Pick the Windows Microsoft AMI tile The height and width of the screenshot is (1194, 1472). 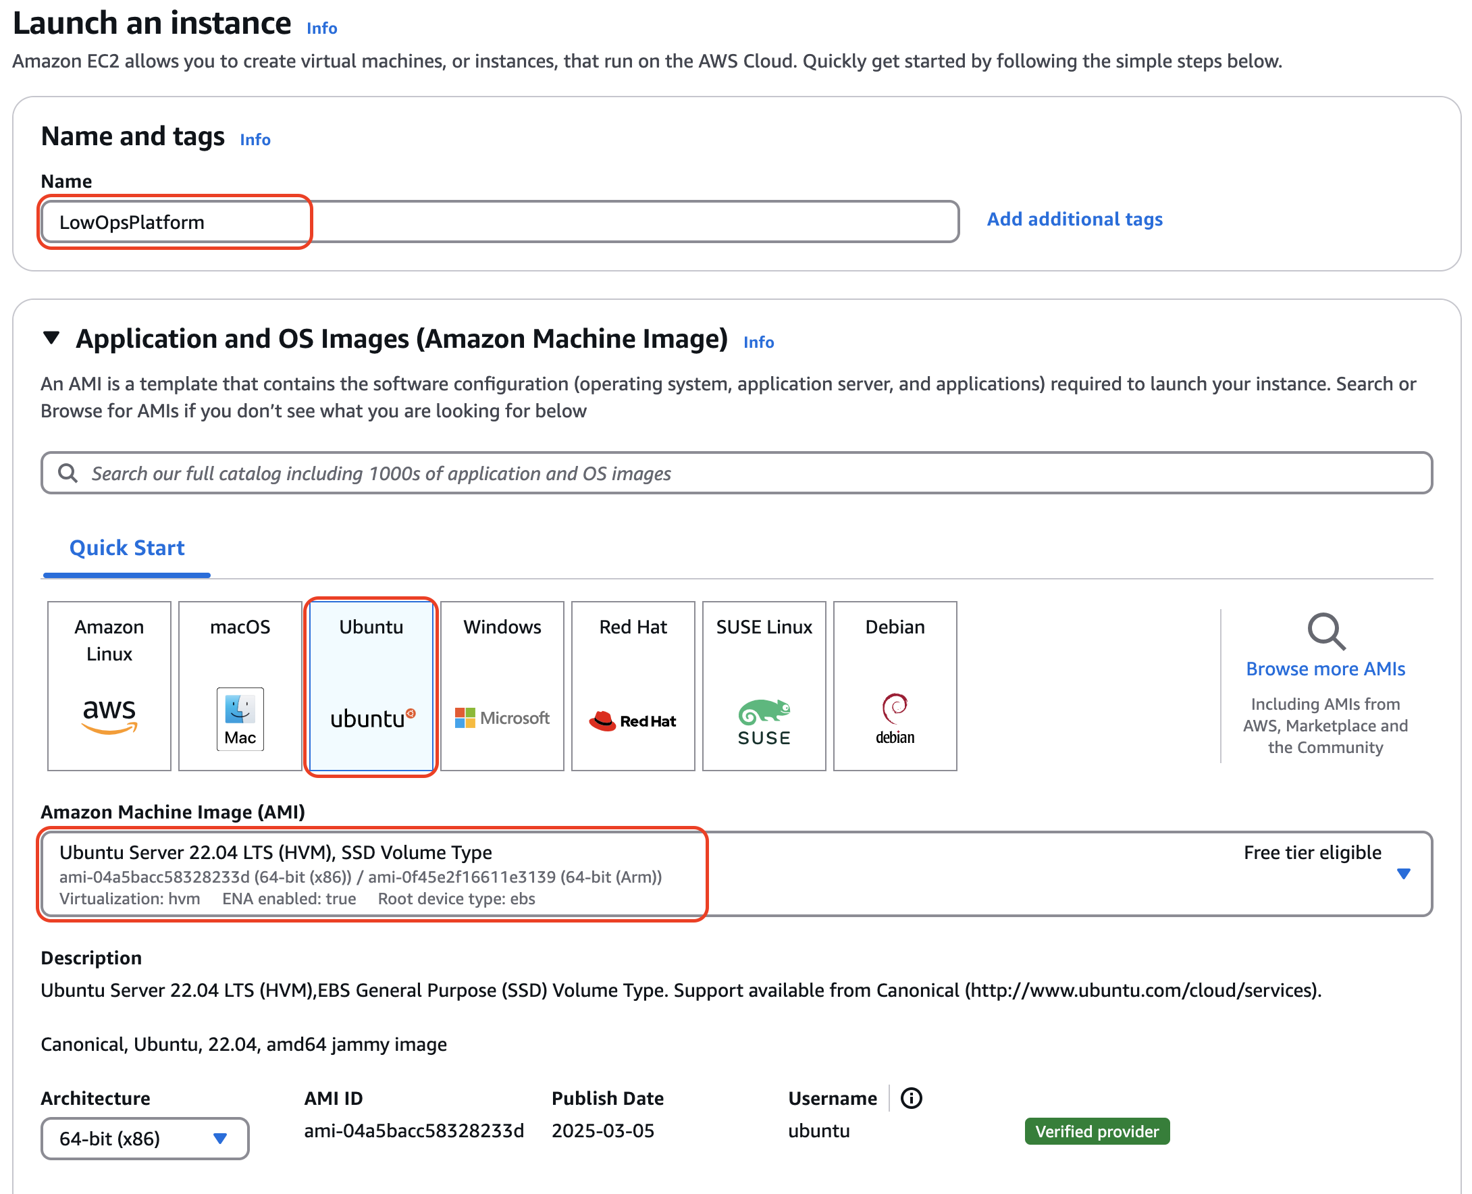pyautogui.click(x=502, y=685)
